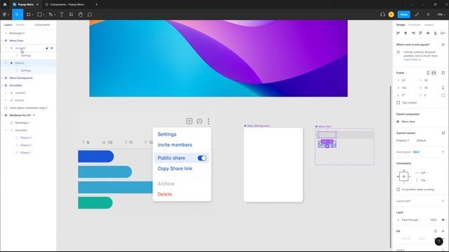The height and width of the screenshot is (252, 449).
Task: Select the Move tool
Action: point(17,15)
